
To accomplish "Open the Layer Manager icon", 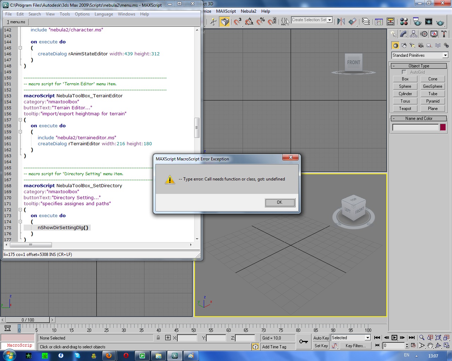I will point(366,22).
